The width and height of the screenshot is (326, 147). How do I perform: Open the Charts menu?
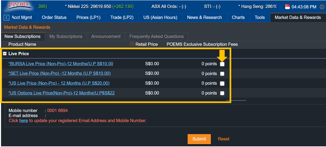[238, 18]
